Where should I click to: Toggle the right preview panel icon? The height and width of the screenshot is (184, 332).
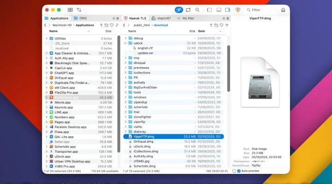pyautogui.click(x=227, y=10)
